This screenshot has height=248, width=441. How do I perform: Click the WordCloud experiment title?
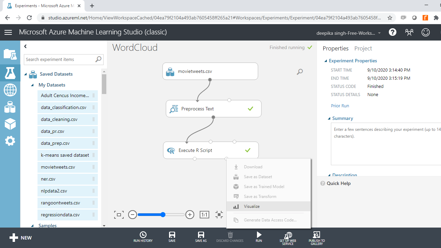(x=135, y=47)
